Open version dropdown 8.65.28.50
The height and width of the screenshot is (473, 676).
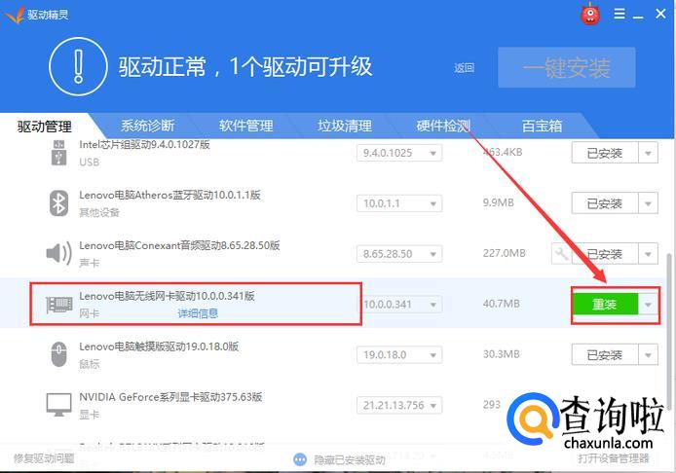[399, 254]
